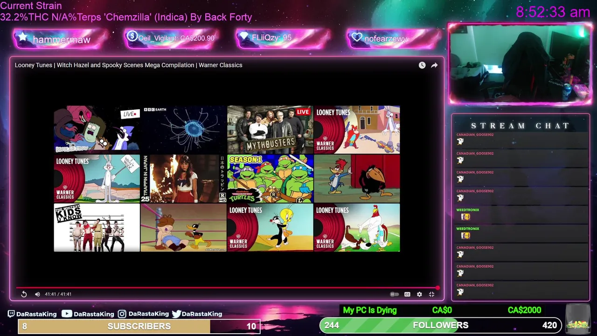The height and width of the screenshot is (336, 597).
Task: Open the player settings gear
Action: [419, 294]
